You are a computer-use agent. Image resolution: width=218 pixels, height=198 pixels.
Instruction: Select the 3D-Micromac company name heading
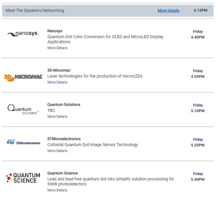coord(59,70)
